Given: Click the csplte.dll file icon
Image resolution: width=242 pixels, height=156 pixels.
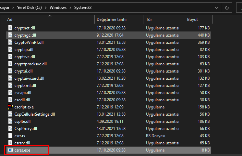Looking at the screenshot, I should coord(10,121).
